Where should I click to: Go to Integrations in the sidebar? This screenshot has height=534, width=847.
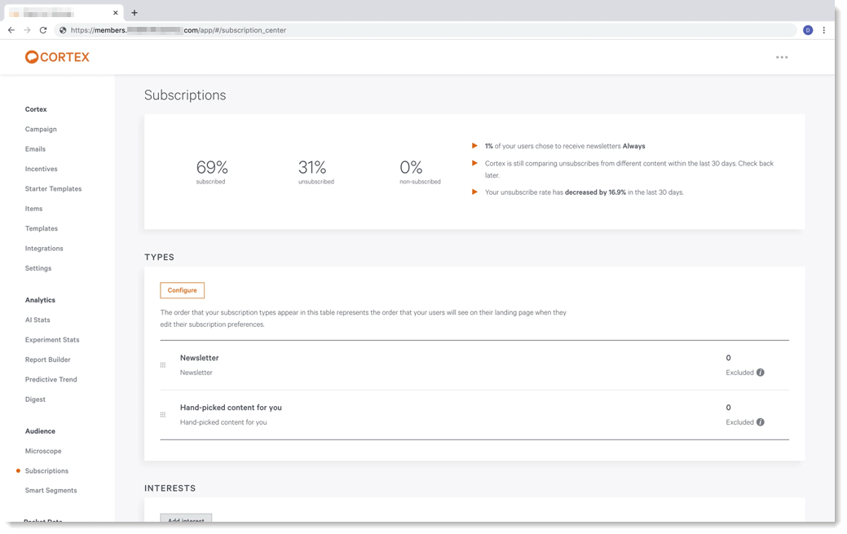tap(44, 249)
